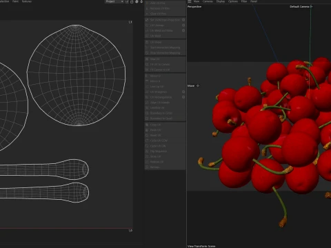Click the View Transform: Scene status text
This screenshot has height=248, width=331.
(x=201, y=246)
